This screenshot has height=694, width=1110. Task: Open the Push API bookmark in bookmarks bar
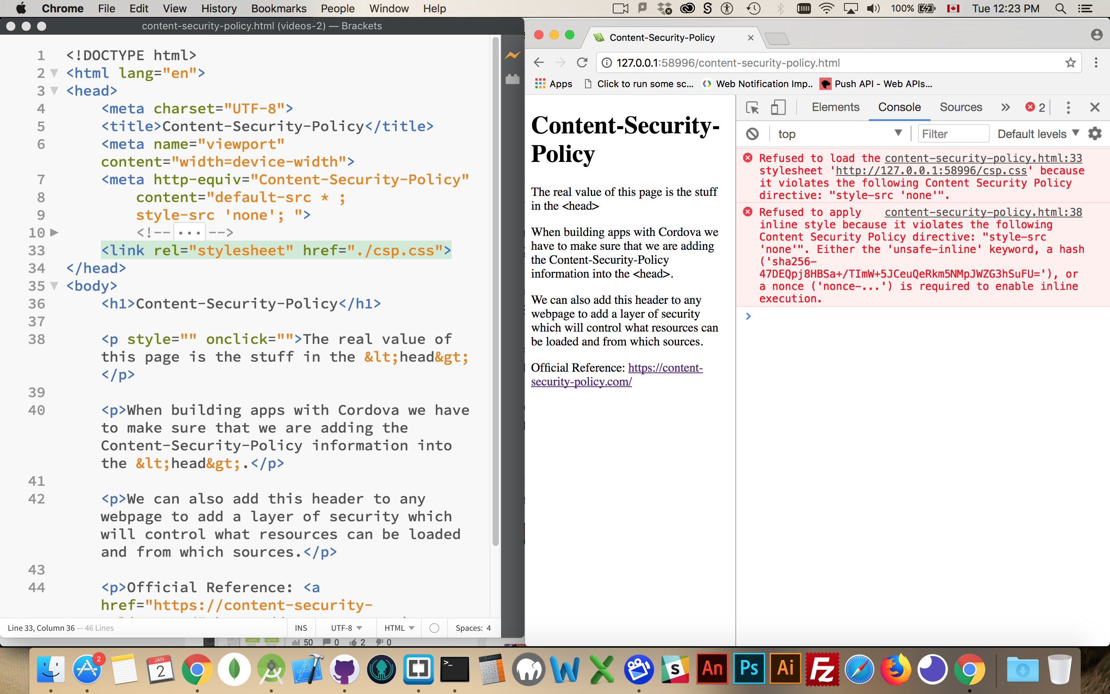point(878,84)
